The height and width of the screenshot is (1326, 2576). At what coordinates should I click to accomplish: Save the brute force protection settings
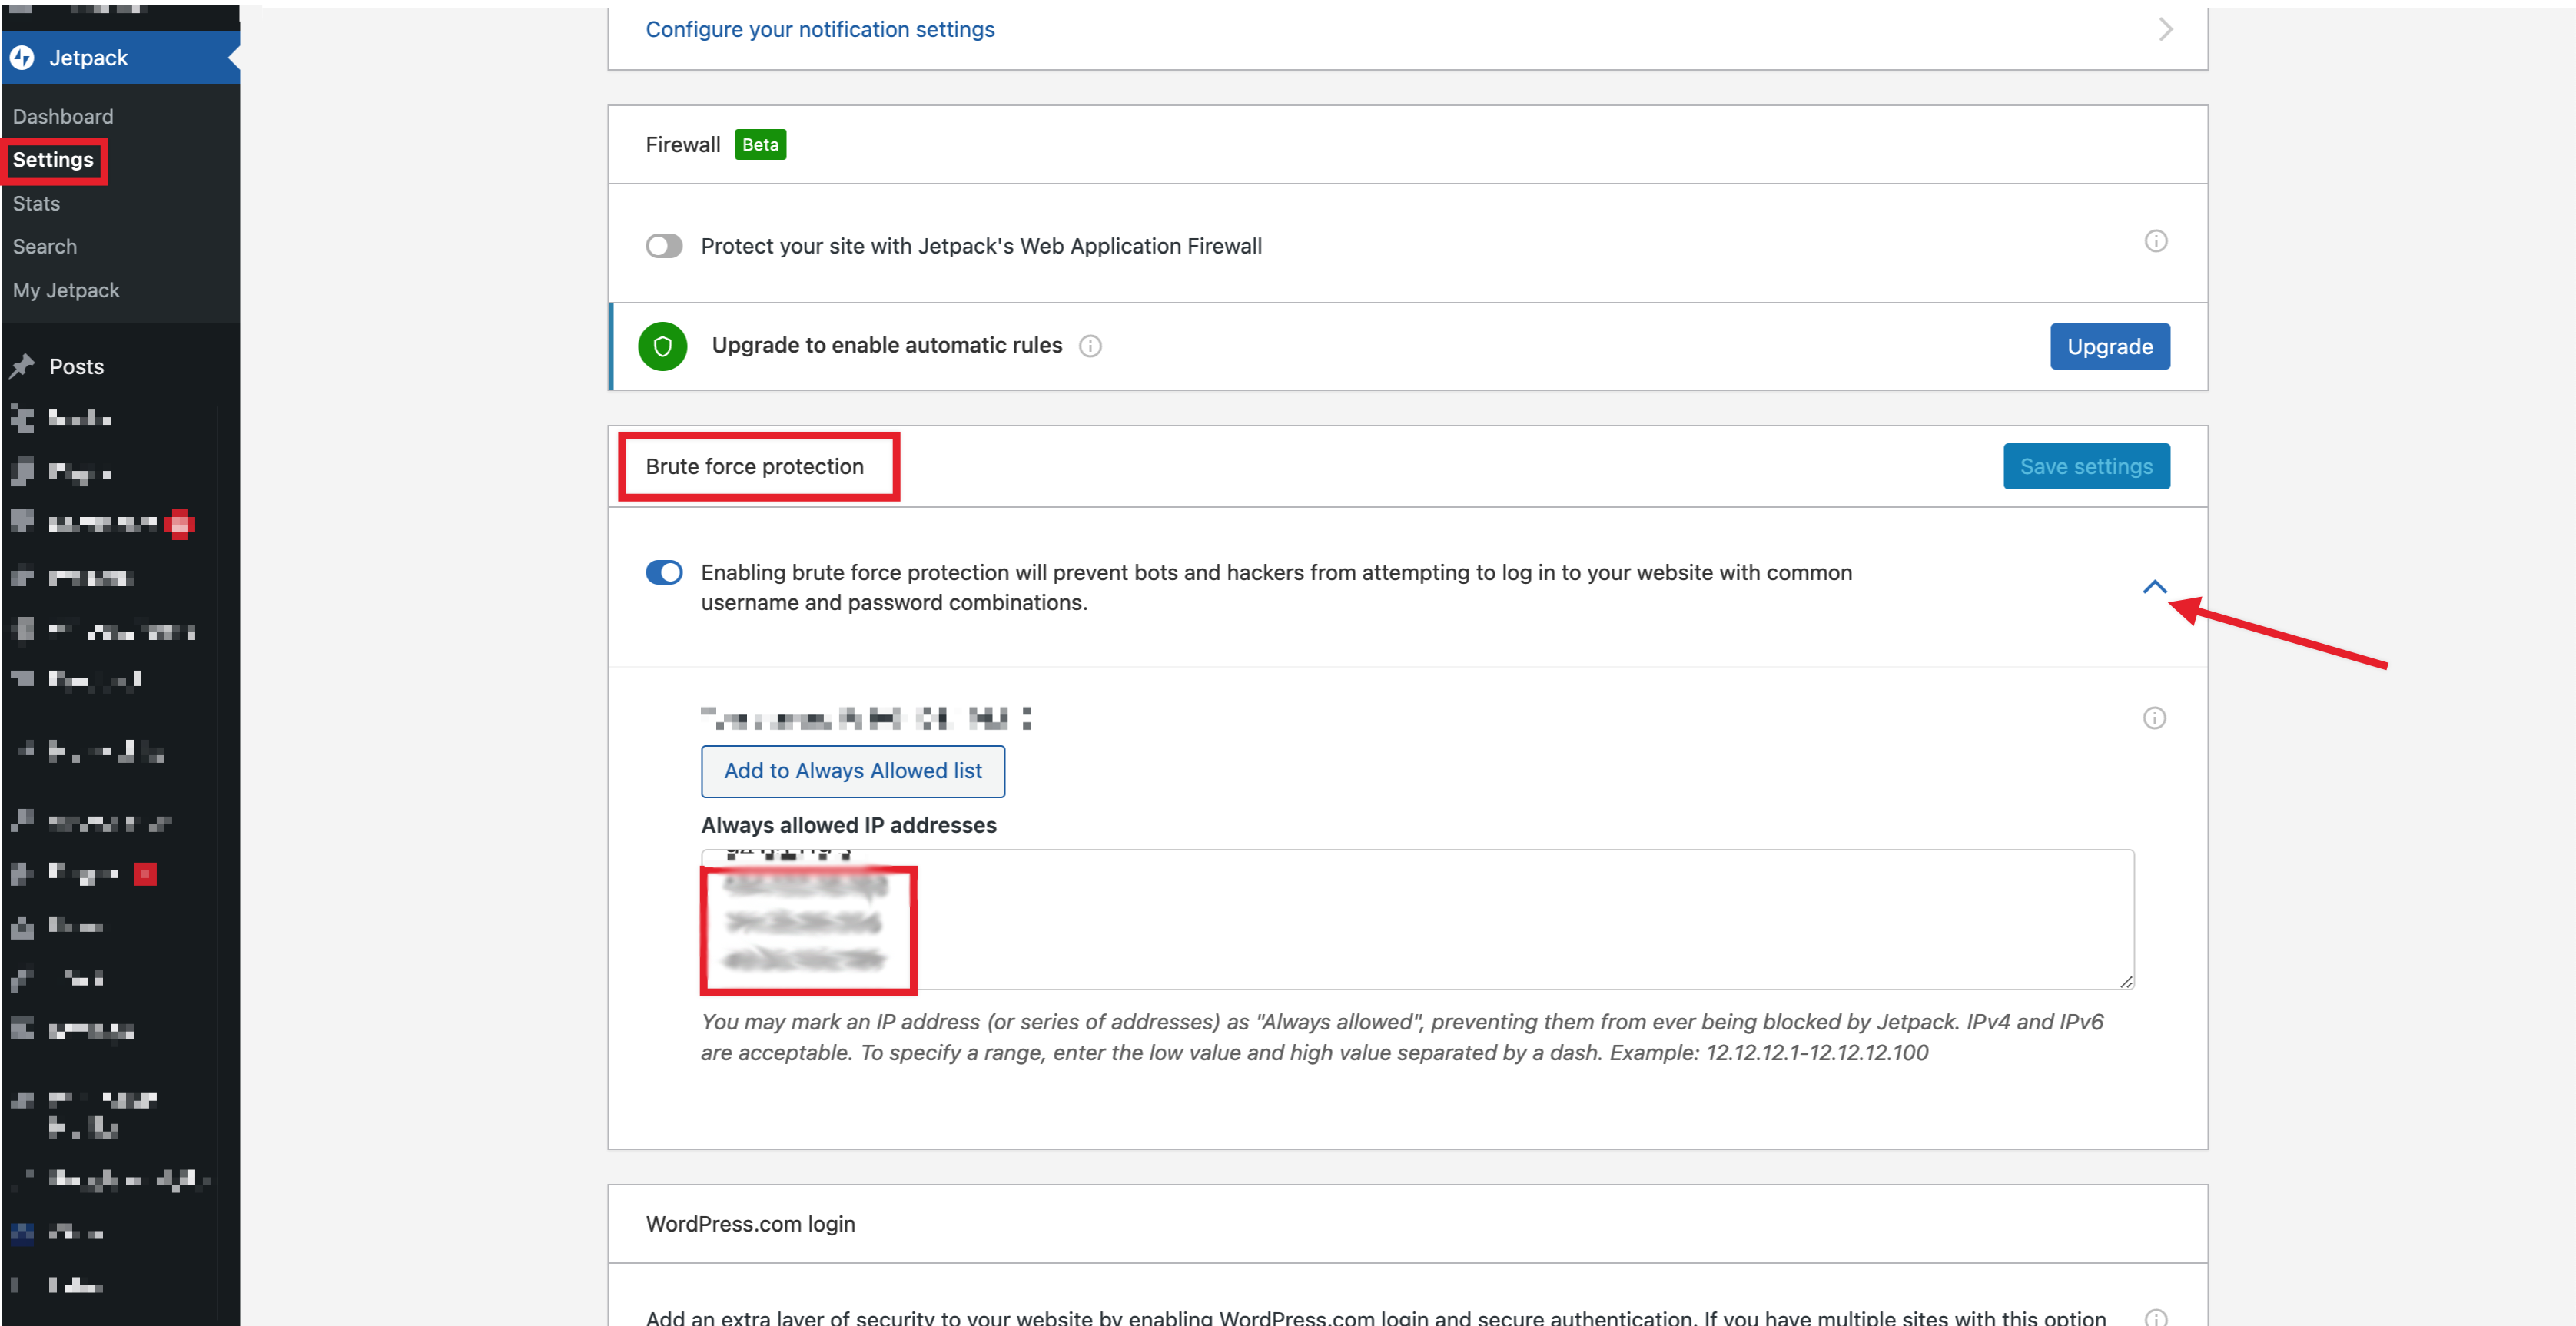[x=2086, y=466]
